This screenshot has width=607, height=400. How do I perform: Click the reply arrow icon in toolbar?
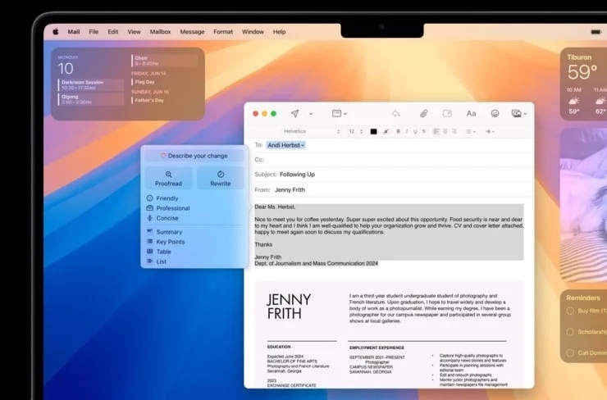pyautogui.click(x=395, y=113)
